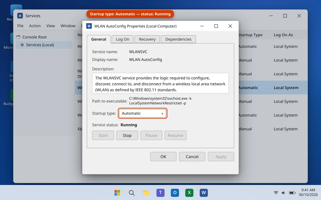
Task: Open the taskbar clock showing 9:41 AM
Action: click(308, 192)
